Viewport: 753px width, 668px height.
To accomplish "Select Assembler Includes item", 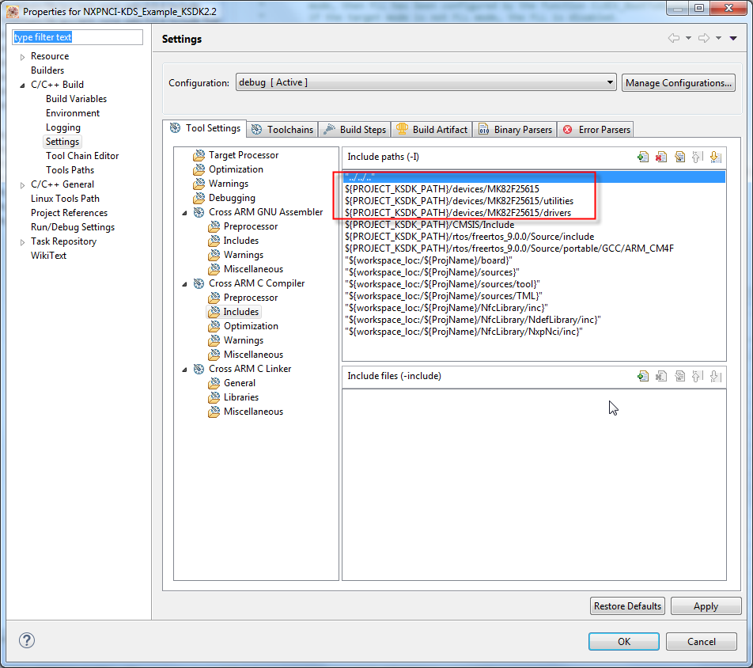I will click(241, 241).
